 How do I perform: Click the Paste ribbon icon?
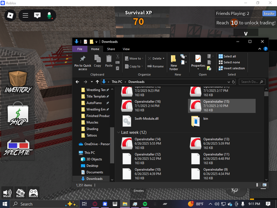click(109, 61)
